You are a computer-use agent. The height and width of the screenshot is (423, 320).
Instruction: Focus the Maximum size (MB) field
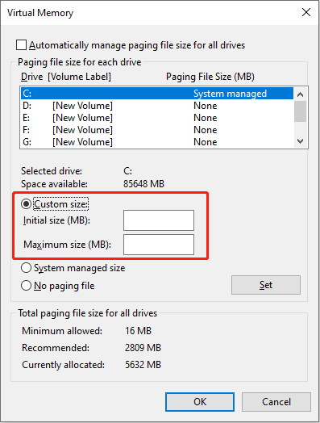tap(159, 245)
